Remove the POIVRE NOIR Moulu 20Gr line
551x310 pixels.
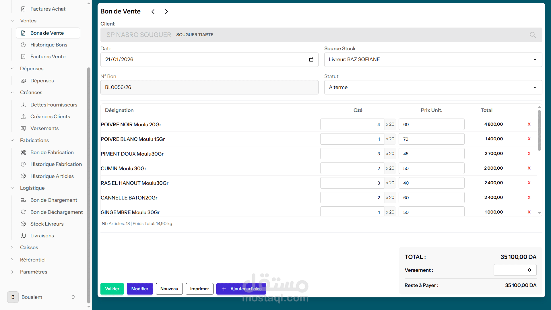529,124
